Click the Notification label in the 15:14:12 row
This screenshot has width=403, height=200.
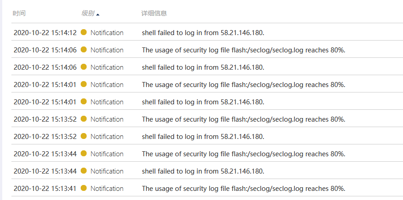(x=107, y=33)
